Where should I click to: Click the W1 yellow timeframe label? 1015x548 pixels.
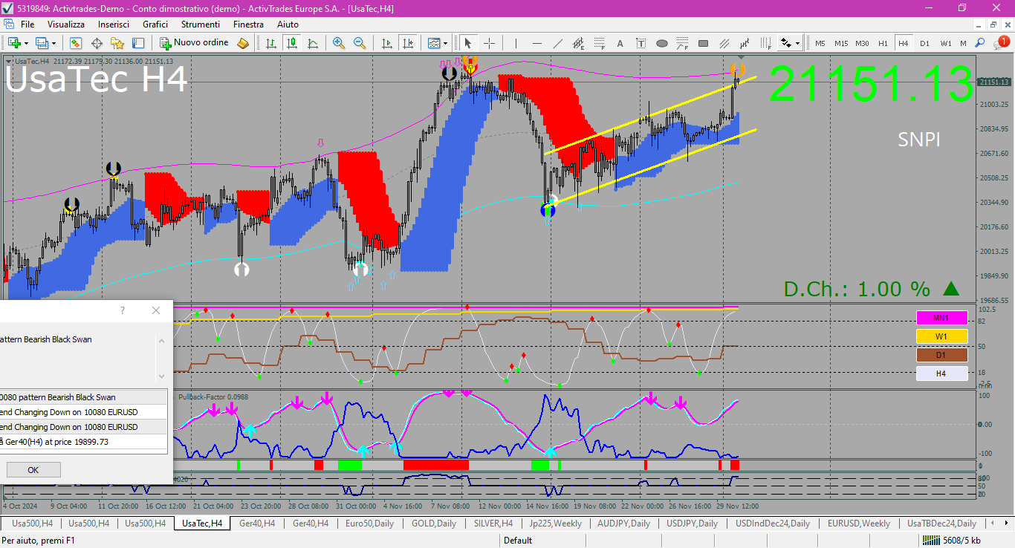[941, 336]
